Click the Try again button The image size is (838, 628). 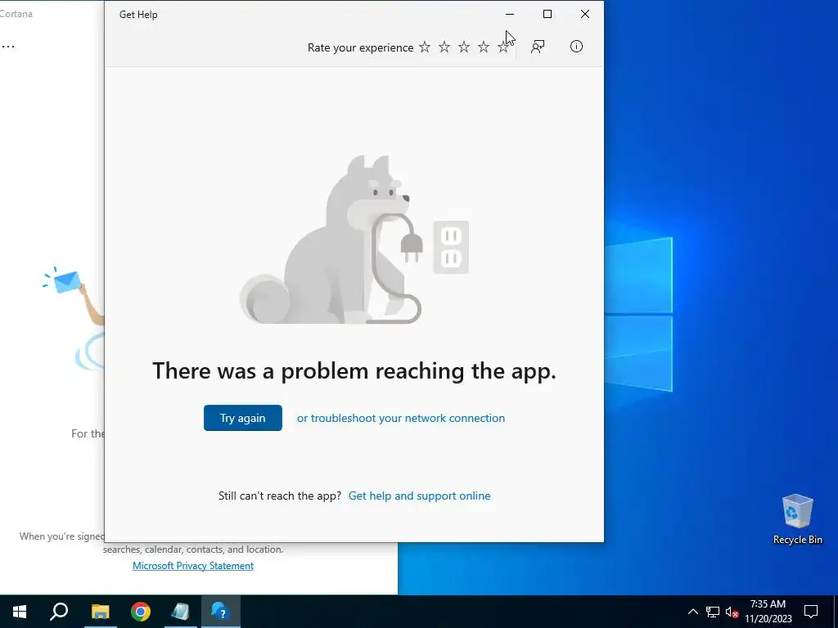(242, 418)
